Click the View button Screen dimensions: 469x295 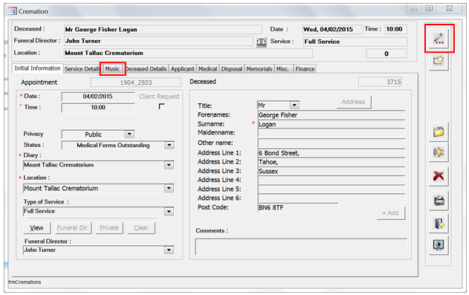pyautogui.click(x=36, y=227)
